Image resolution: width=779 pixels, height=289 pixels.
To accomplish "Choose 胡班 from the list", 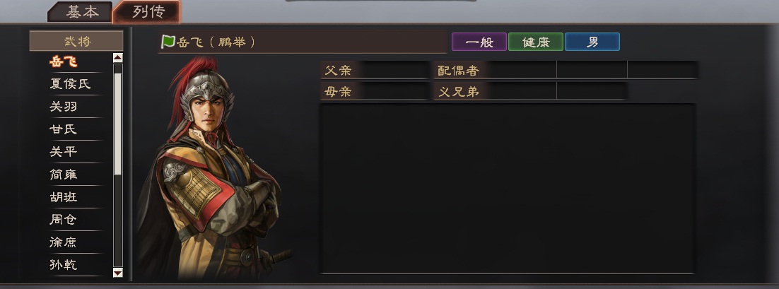I will pyautogui.click(x=64, y=197).
